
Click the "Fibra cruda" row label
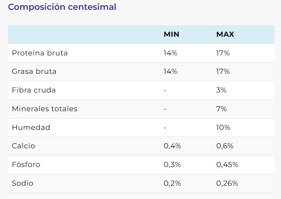(x=34, y=90)
